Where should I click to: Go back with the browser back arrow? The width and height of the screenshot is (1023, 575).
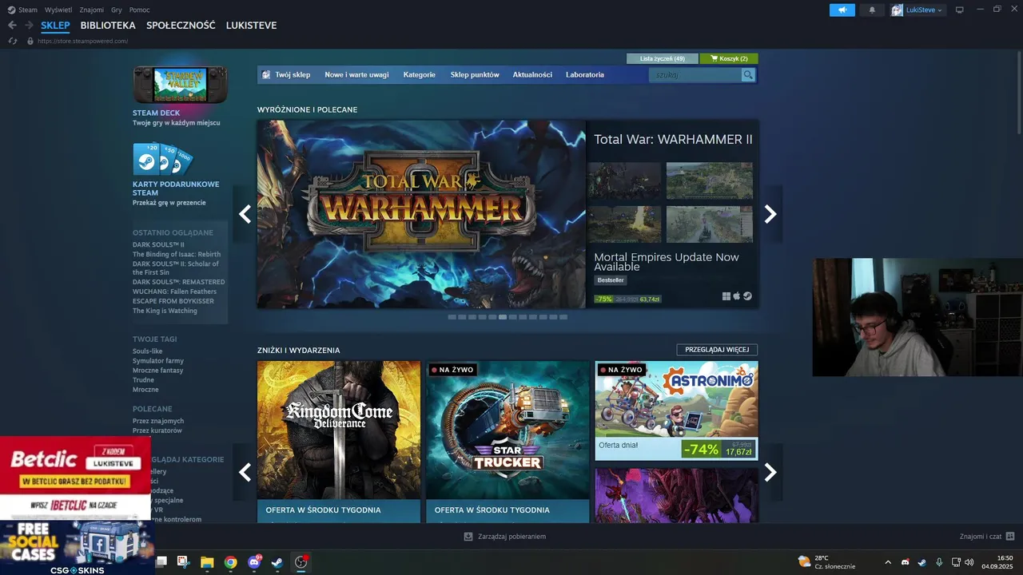pyautogui.click(x=12, y=26)
